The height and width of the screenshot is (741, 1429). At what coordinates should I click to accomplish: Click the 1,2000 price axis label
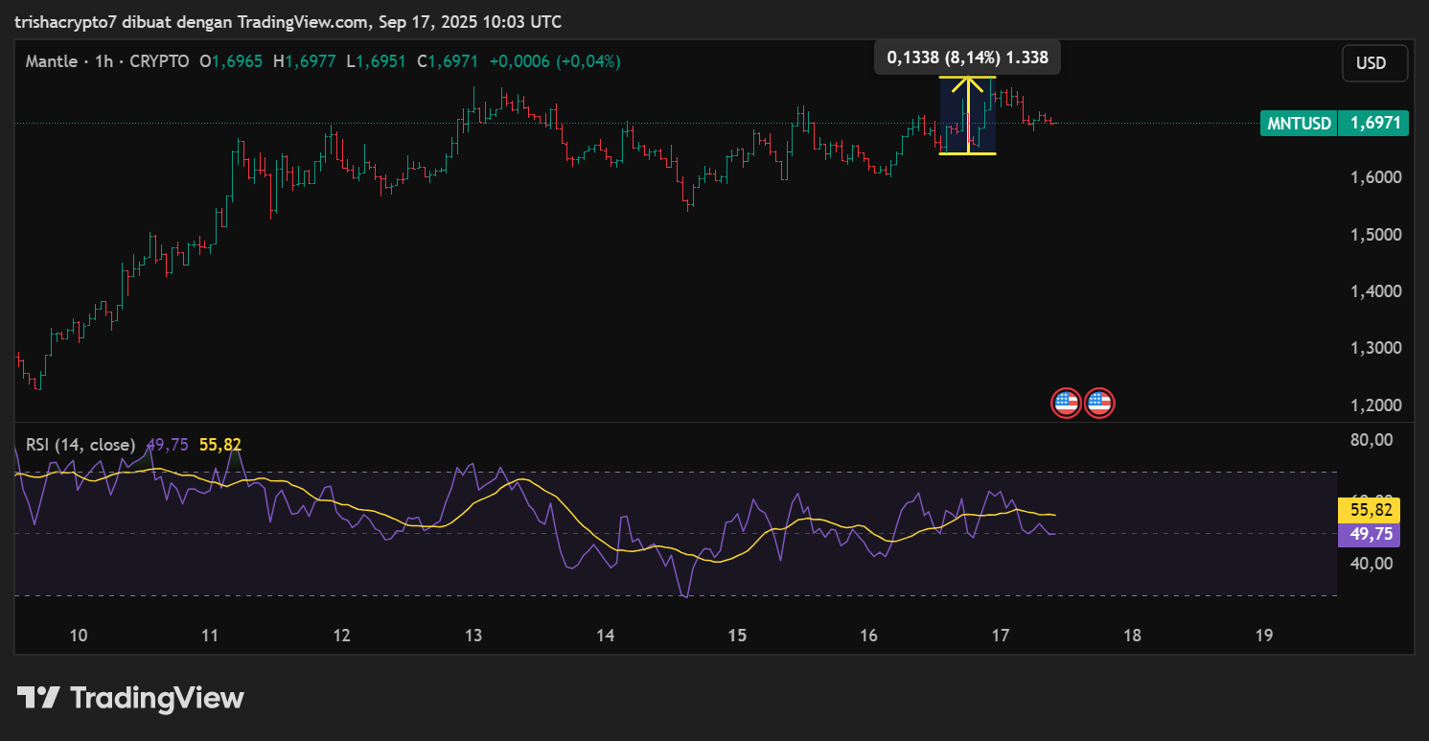[x=1375, y=405]
